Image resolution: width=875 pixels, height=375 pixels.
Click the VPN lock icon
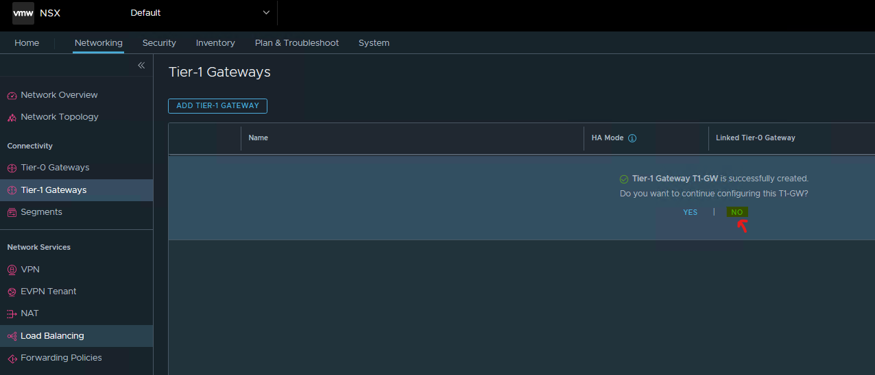click(x=12, y=270)
